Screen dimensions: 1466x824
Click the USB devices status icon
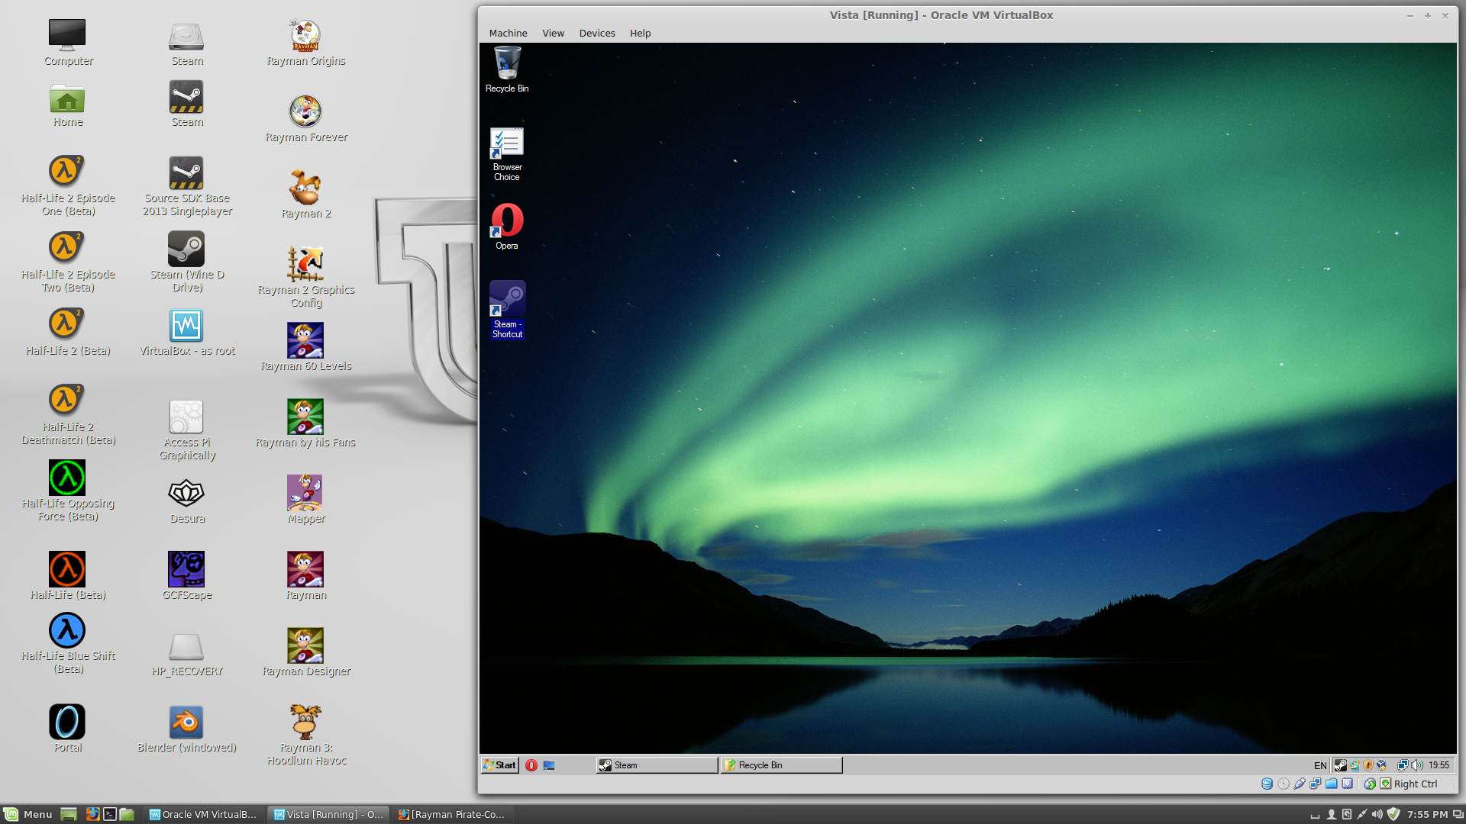click(1299, 784)
